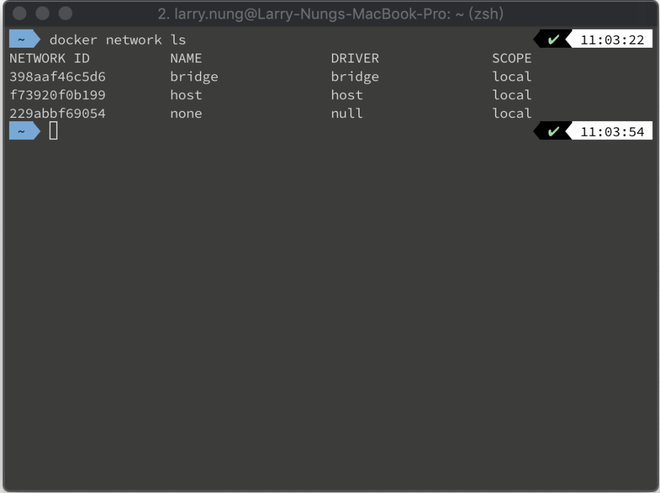
Task: Click the terminal cursor block
Action: (x=53, y=131)
